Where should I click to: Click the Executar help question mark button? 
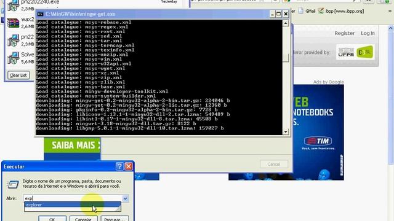coord(119,166)
